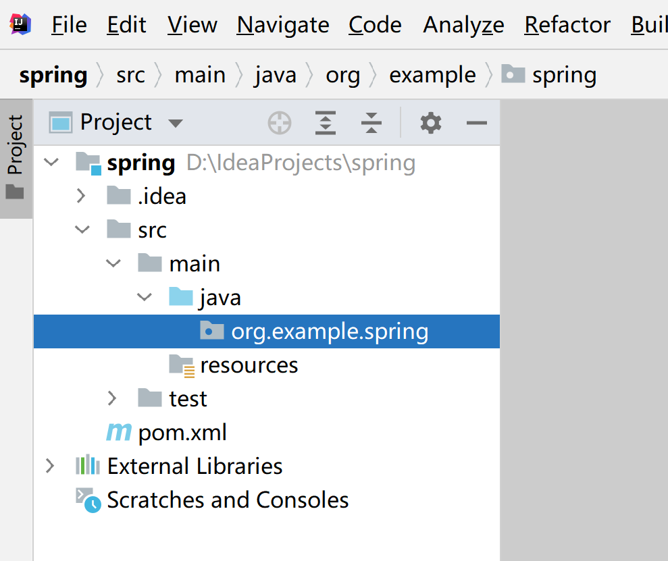
Task: Expand the test folder node
Action: (x=112, y=398)
